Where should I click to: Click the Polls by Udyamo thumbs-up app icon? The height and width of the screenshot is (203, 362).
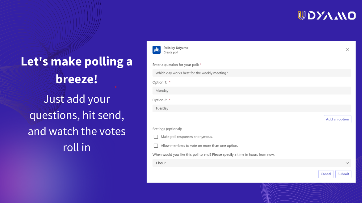[x=156, y=50]
